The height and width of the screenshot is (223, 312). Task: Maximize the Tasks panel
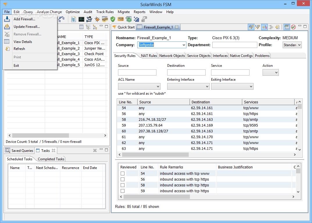[106, 150]
